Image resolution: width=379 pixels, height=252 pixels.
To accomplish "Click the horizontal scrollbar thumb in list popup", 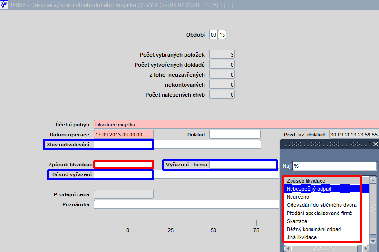I will (x=324, y=248).
